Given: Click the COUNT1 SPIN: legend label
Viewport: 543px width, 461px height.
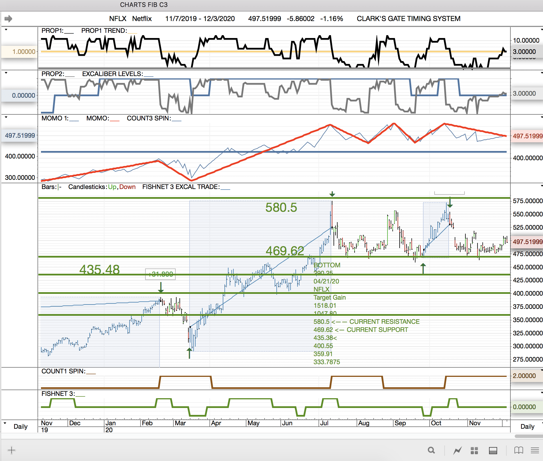Looking at the screenshot, I should coord(63,371).
